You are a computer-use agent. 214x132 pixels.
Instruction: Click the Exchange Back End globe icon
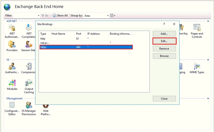[7, 7]
